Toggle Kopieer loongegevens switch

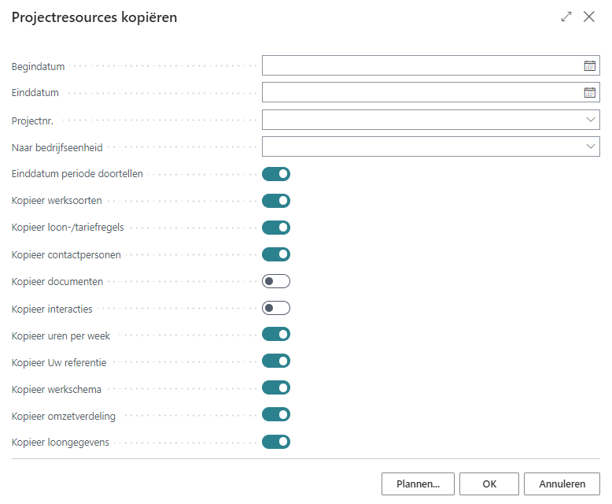[276, 442]
